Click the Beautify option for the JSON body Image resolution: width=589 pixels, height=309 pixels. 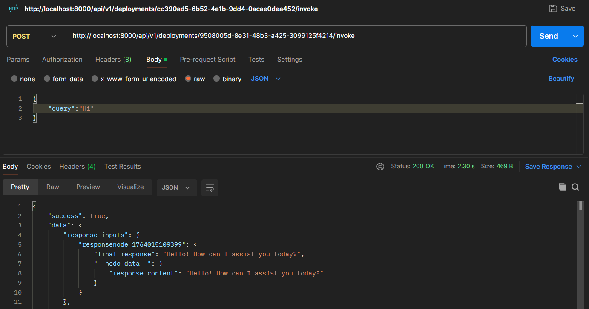click(x=561, y=79)
